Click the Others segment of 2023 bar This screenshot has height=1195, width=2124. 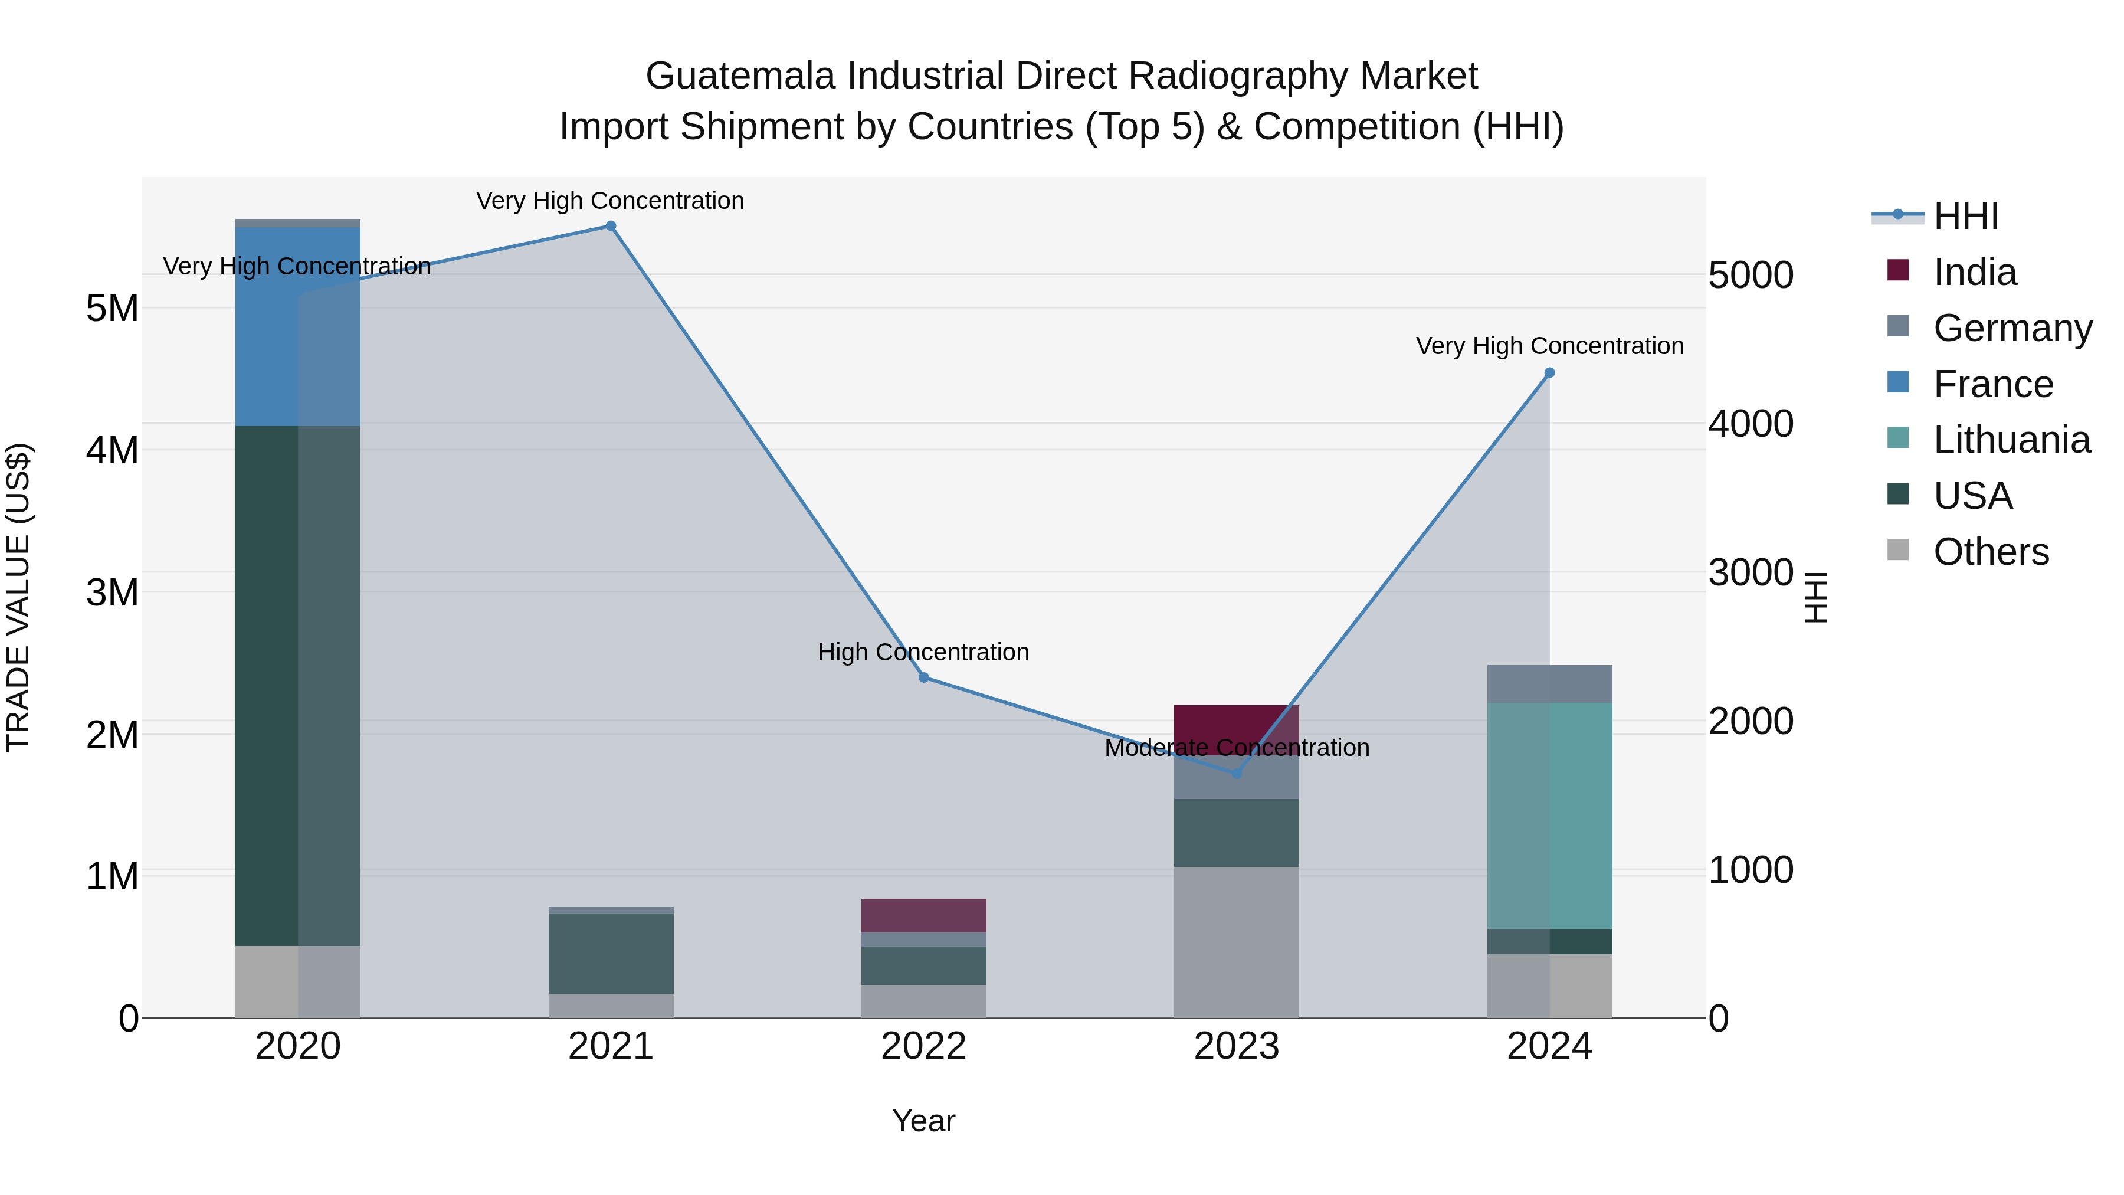(1237, 942)
